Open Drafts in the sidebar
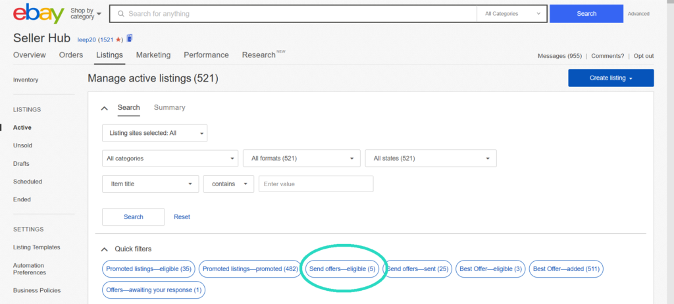674x304 pixels. tap(22, 163)
